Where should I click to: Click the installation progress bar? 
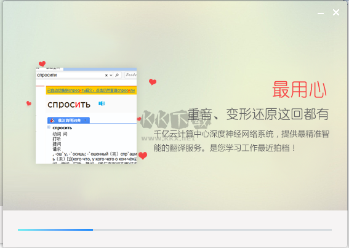175,230
